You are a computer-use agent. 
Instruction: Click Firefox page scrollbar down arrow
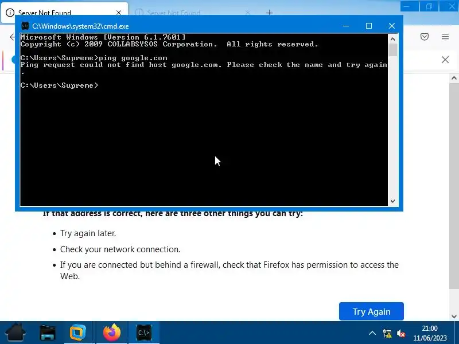point(454,316)
